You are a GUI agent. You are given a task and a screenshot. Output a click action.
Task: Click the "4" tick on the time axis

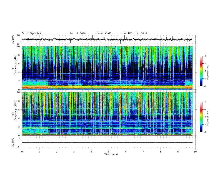point(91,152)
